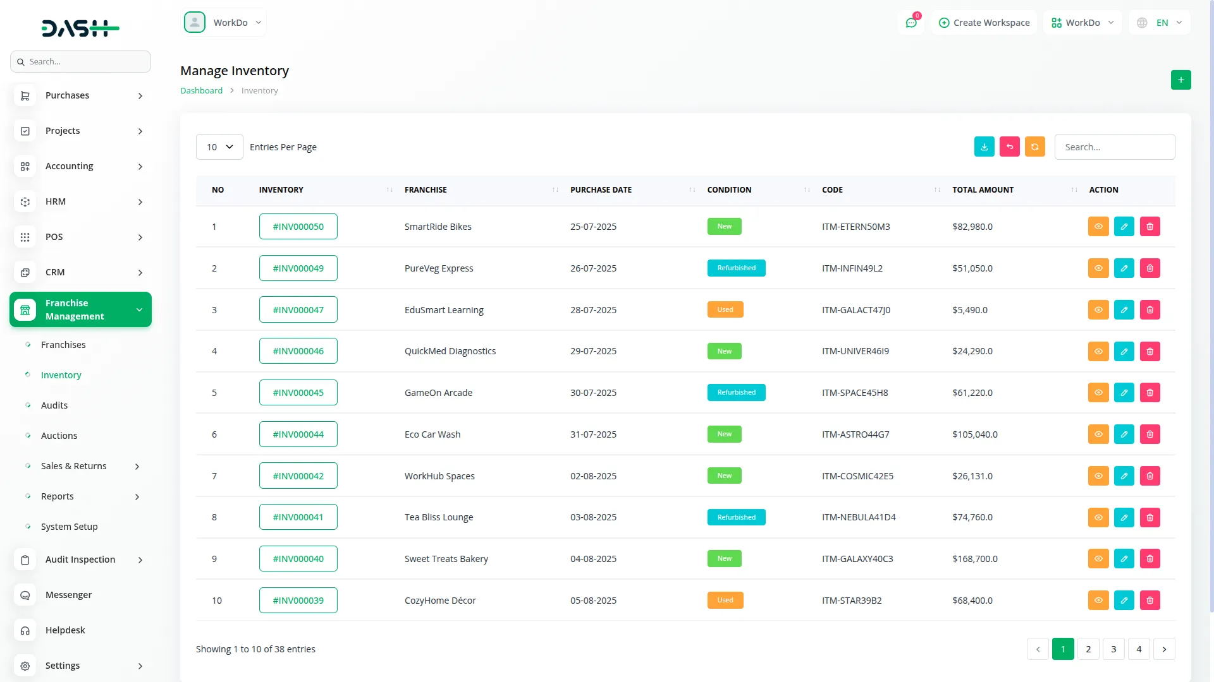Open the entries per page dropdown
Screen dimensions: 1214x682
click(x=219, y=147)
